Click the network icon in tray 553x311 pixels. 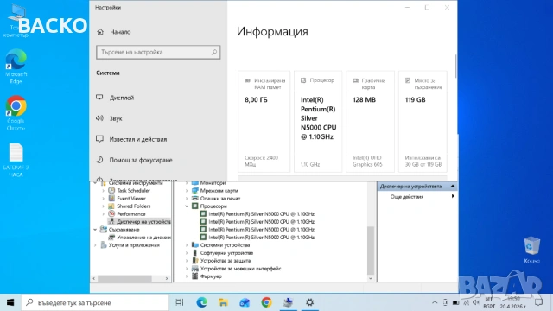(467, 302)
